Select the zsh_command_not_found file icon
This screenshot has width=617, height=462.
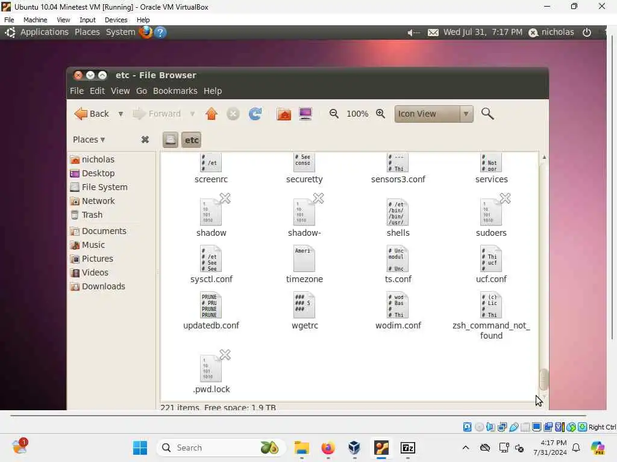491,305
